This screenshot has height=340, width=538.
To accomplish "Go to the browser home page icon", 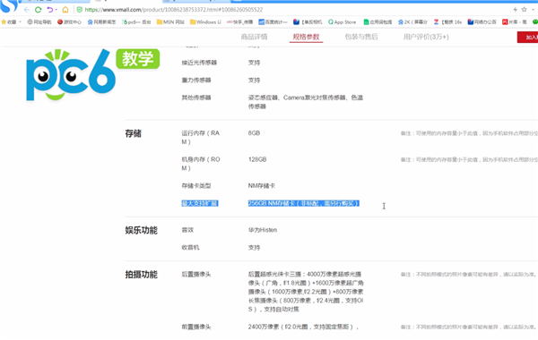I will [x=65, y=10].
